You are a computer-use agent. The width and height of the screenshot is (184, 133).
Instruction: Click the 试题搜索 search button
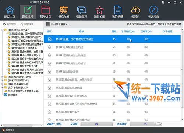coord(27,24)
